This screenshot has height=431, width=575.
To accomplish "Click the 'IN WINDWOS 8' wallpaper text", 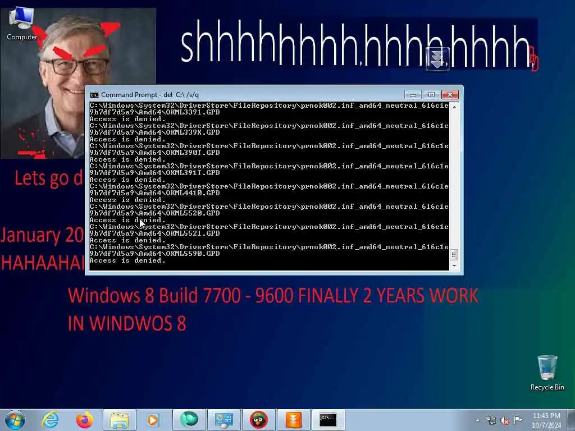I will 127,323.
